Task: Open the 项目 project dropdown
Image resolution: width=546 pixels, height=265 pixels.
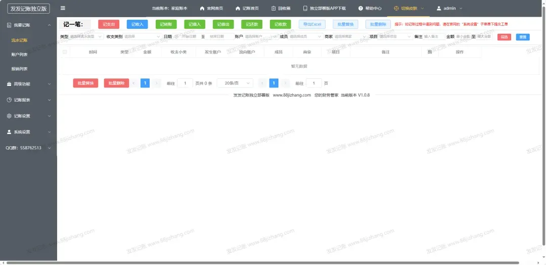Action: (x=395, y=36)
